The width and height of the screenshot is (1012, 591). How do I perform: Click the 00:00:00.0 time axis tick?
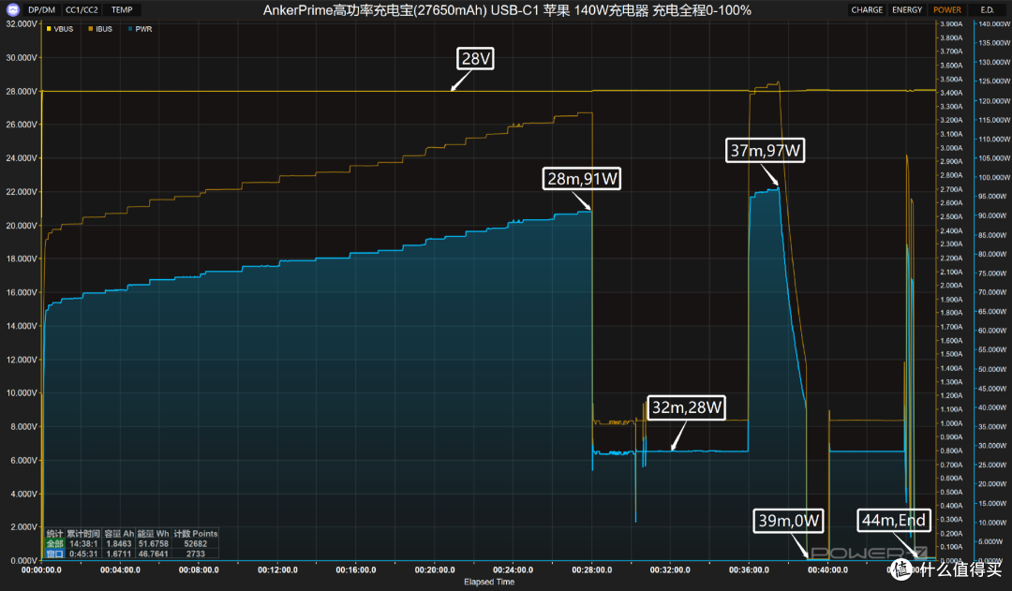click(x=41, y=569)
